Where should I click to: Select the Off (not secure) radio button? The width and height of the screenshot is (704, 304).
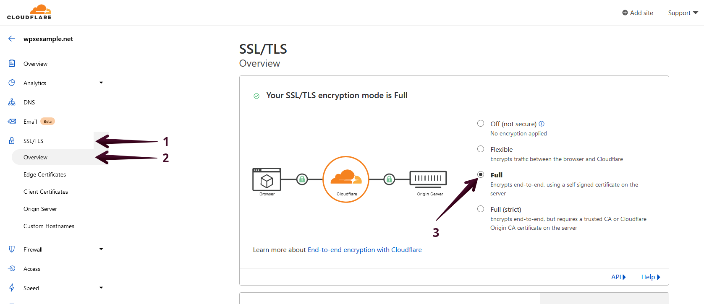(x=481, y=123)
